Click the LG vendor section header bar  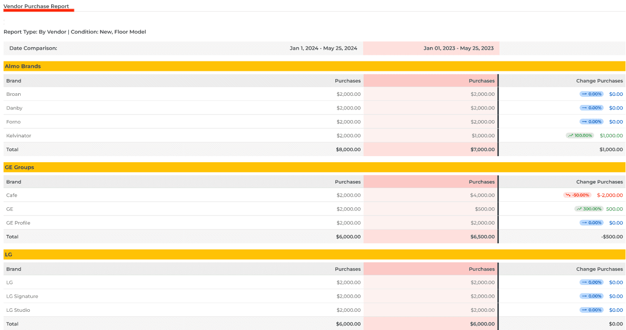click(315, 254)
